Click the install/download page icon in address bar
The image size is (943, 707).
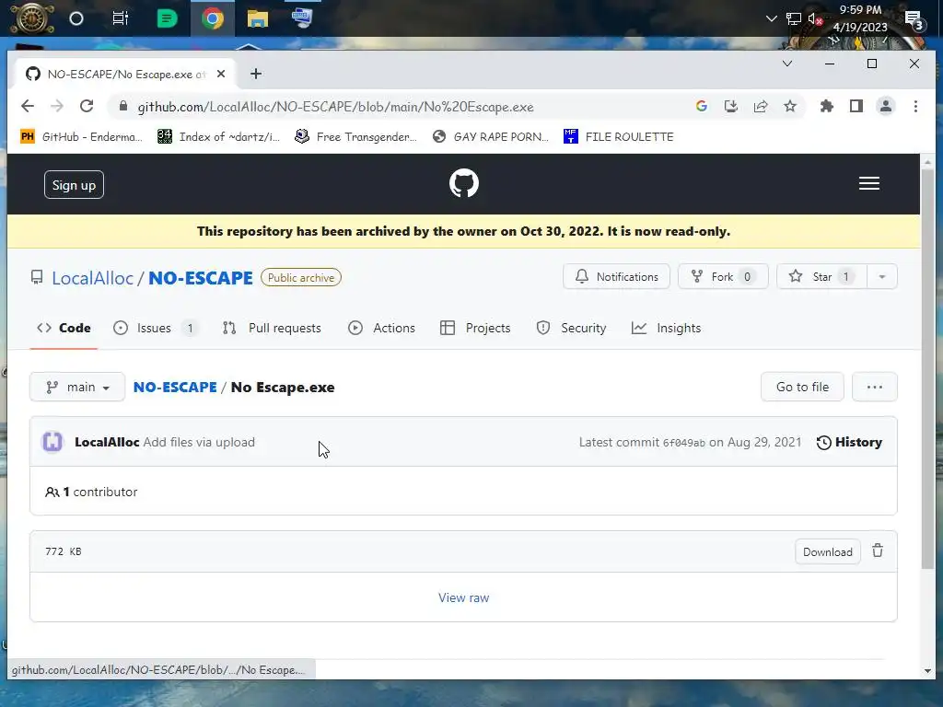(730, 107)
